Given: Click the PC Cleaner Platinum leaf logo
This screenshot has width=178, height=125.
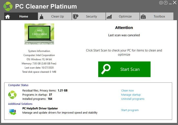Looking at the screenshot, I should tap(8, 6).
